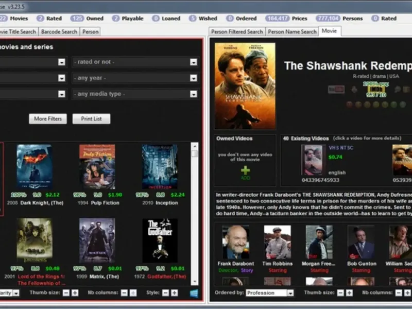Switch to Barcode Search tab
This screenshot has height=309, width=412.
(x=59, y=32)
